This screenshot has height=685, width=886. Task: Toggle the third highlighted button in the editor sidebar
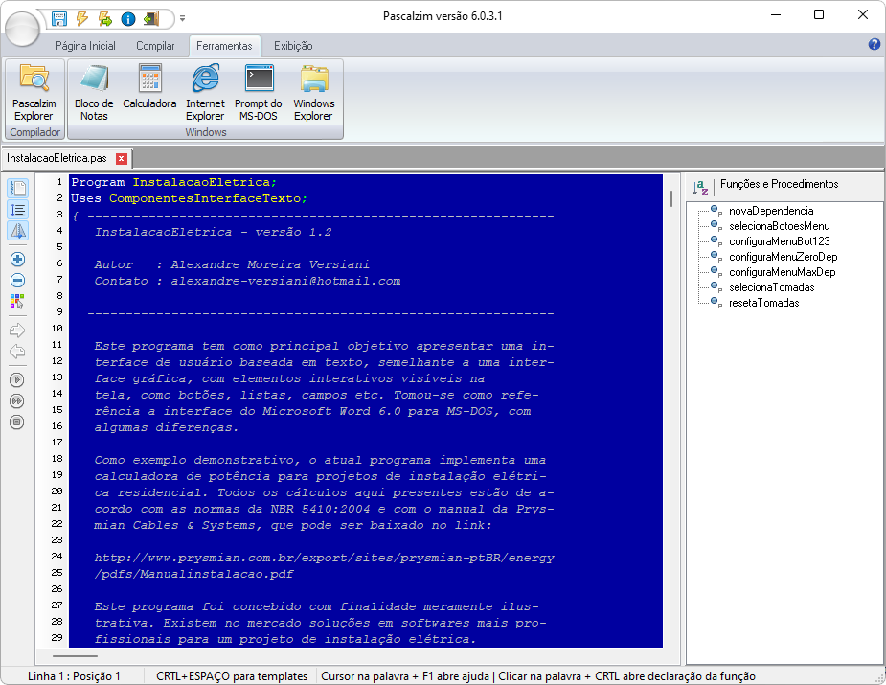18,230
